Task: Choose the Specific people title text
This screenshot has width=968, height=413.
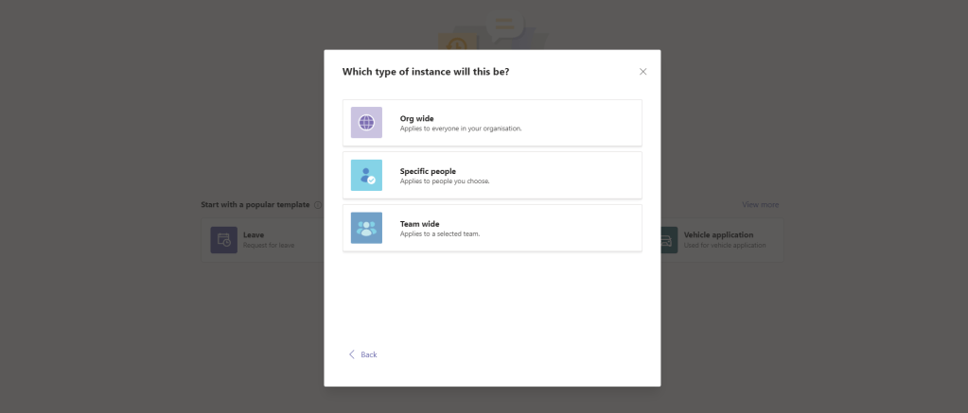Action: (x=428, y=171)
